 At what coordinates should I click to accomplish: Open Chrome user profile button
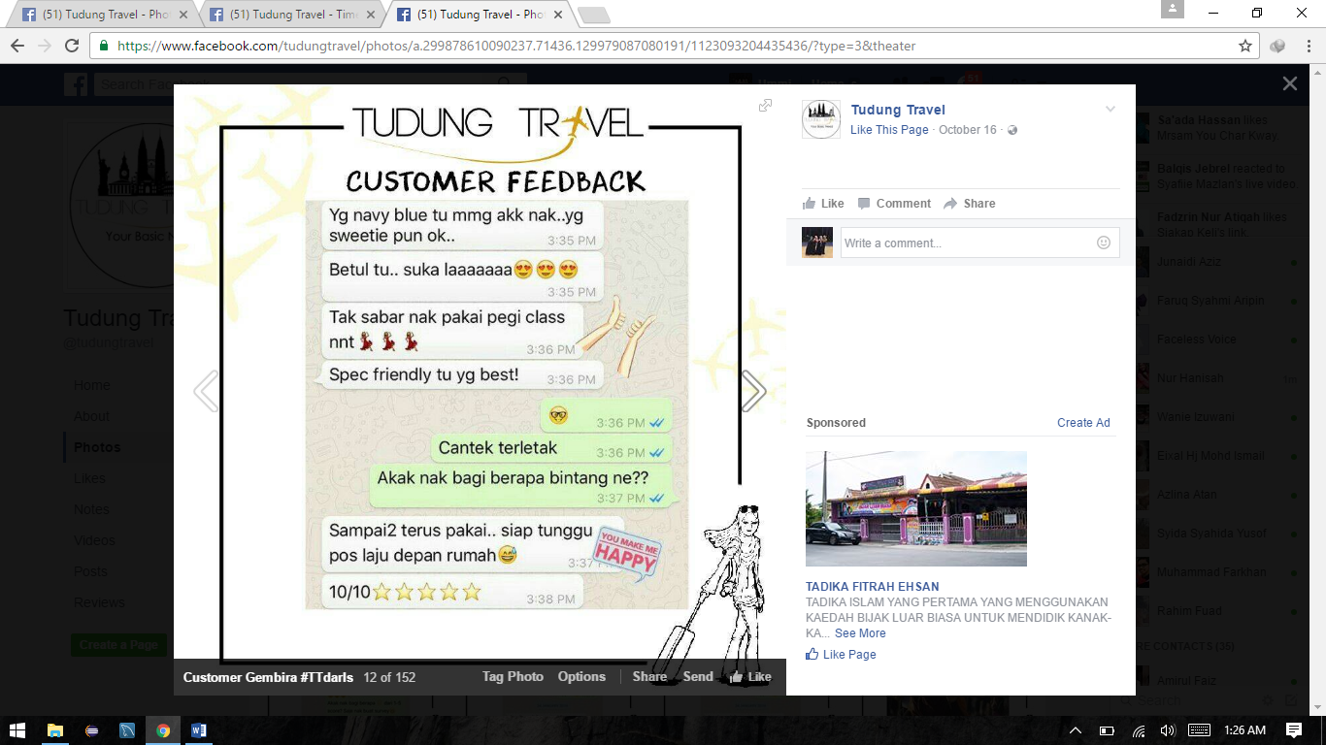pyautogui.click(x=1173, y=9)
